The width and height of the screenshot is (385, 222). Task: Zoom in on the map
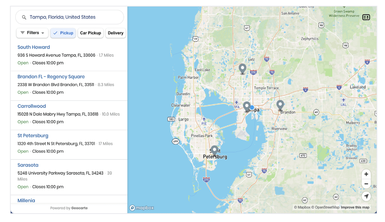[366, 174]
